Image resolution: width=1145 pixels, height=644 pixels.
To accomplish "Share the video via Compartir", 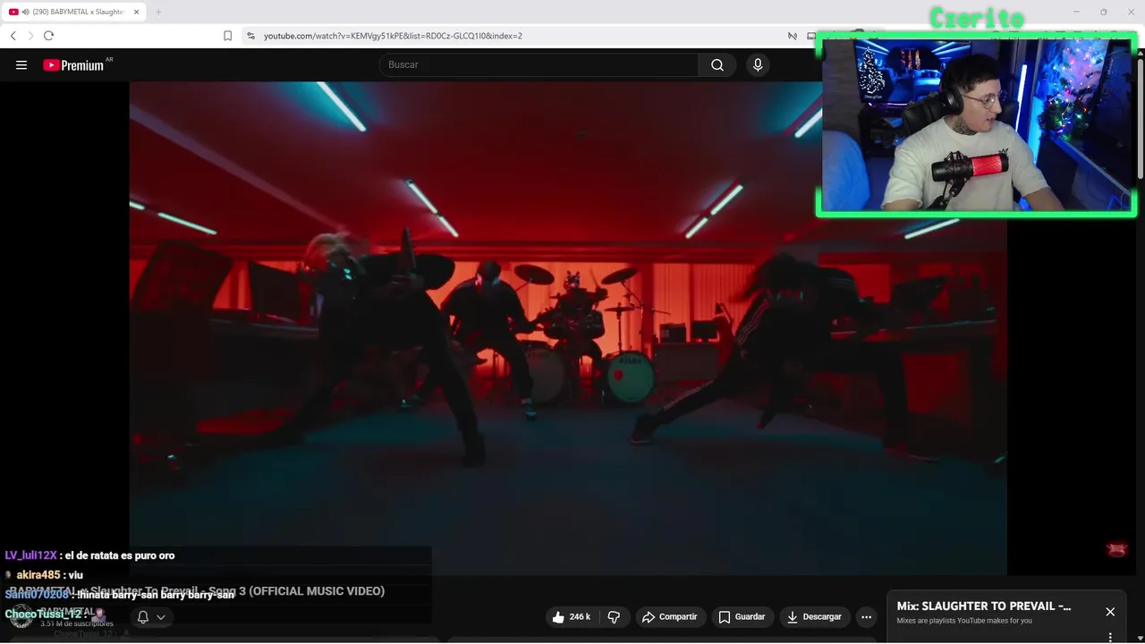I will pos(669,616).
